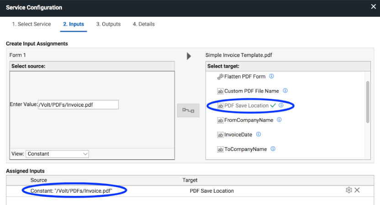Switch to the Select Service tab

[x=32, y=24]
